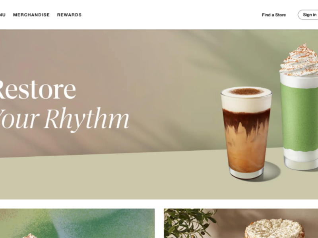This screenshot has width=318, height=238.
Task: Click the round white cake image
Action: coord(274,229)
